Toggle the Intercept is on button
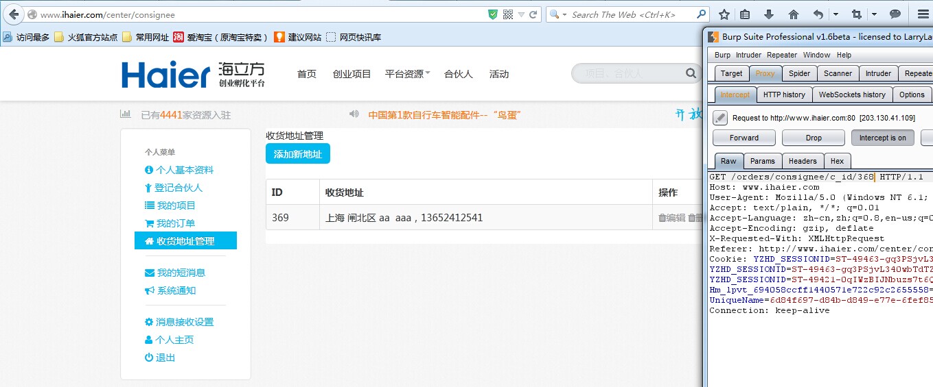The image size is (933, 387). tap(883, 138)
